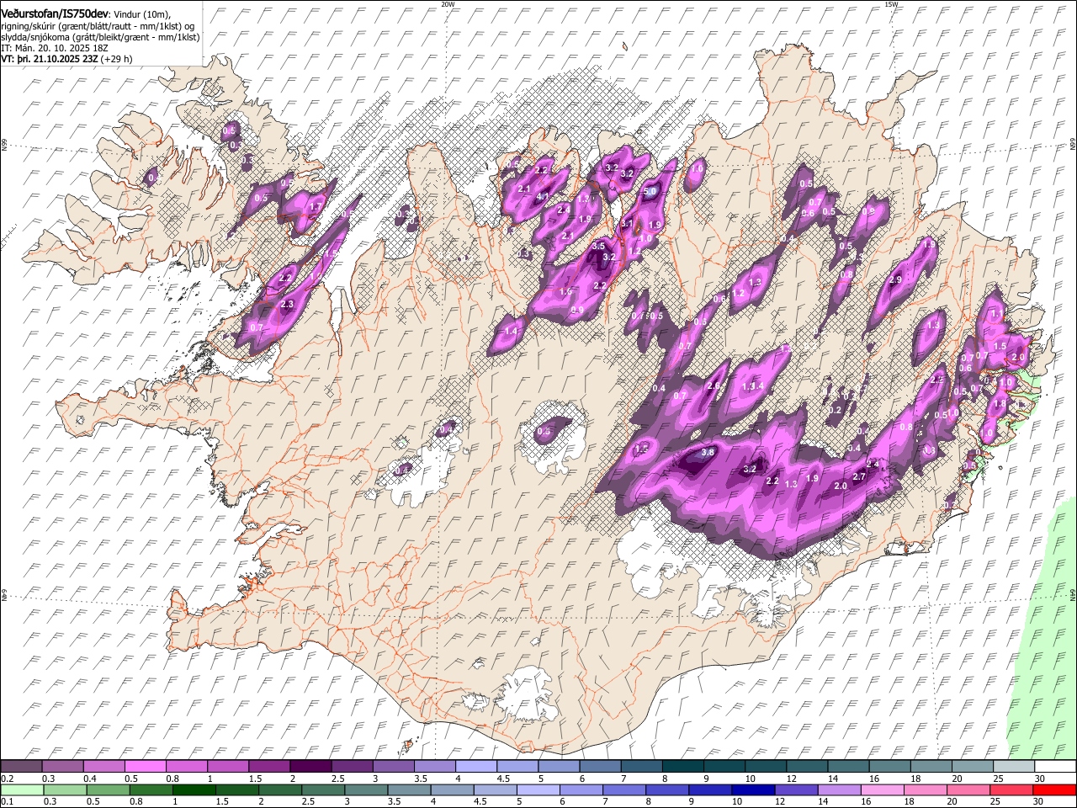Viewport: 1077px width, 808px height.
Task: Click the '0.2' label in purple legend row
Action: pos(8,778)
